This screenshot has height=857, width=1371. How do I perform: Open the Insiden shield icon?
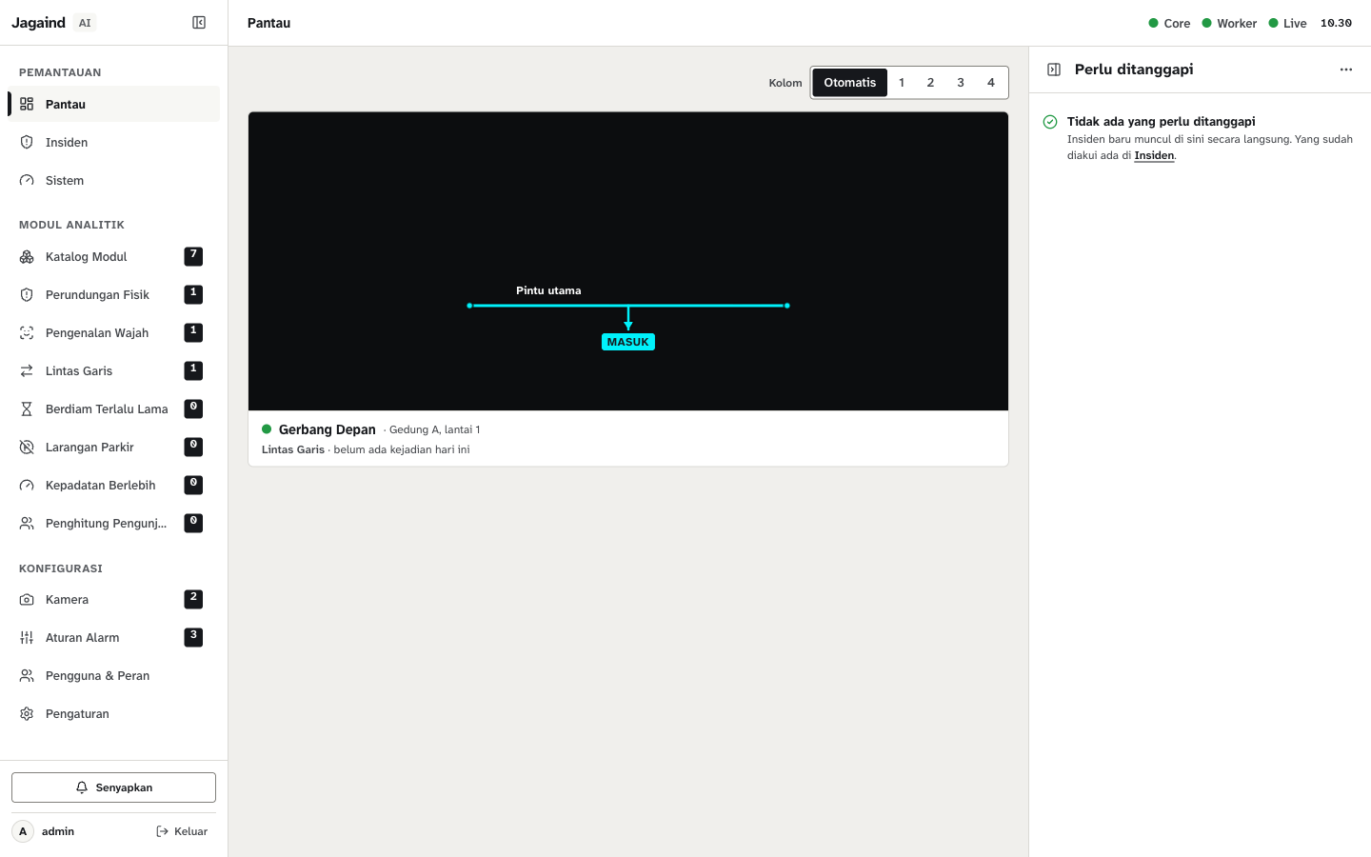point(27,142)
